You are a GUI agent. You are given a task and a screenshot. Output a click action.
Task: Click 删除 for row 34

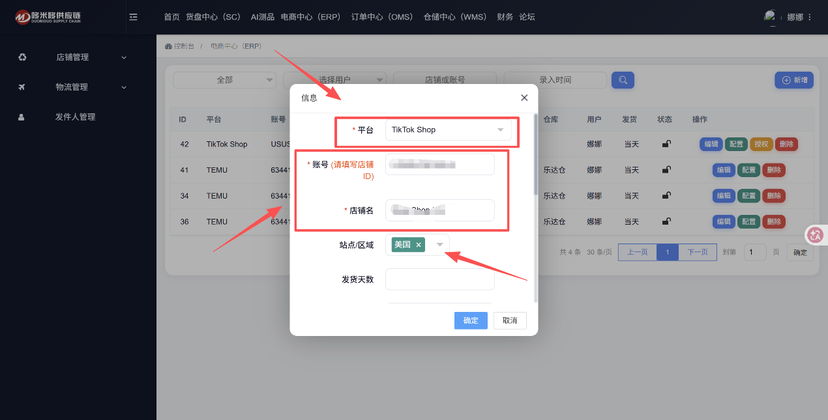click(774, 195)
